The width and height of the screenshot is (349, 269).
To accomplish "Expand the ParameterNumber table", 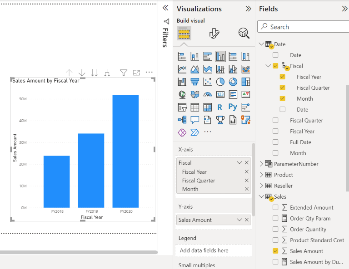I will (x=261, y=164).
